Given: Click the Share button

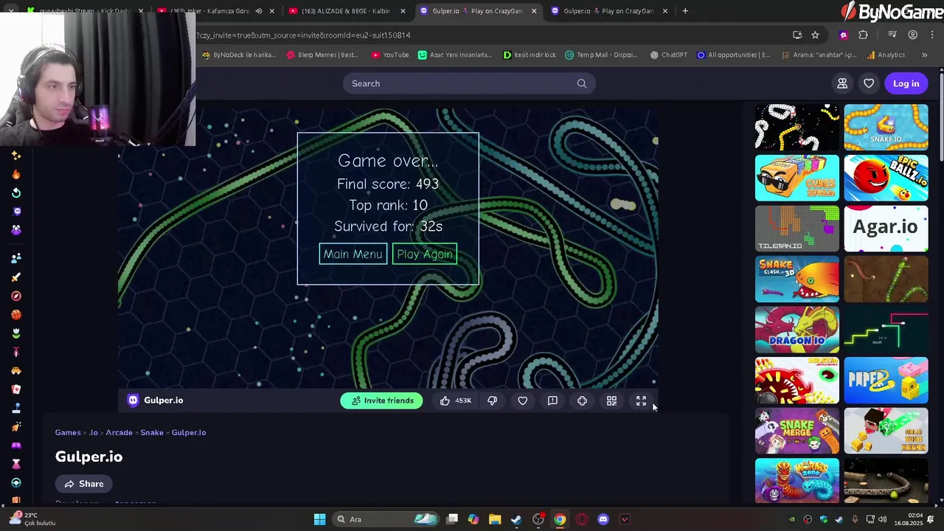Looking at the screenshot, I should coord(83,484).
